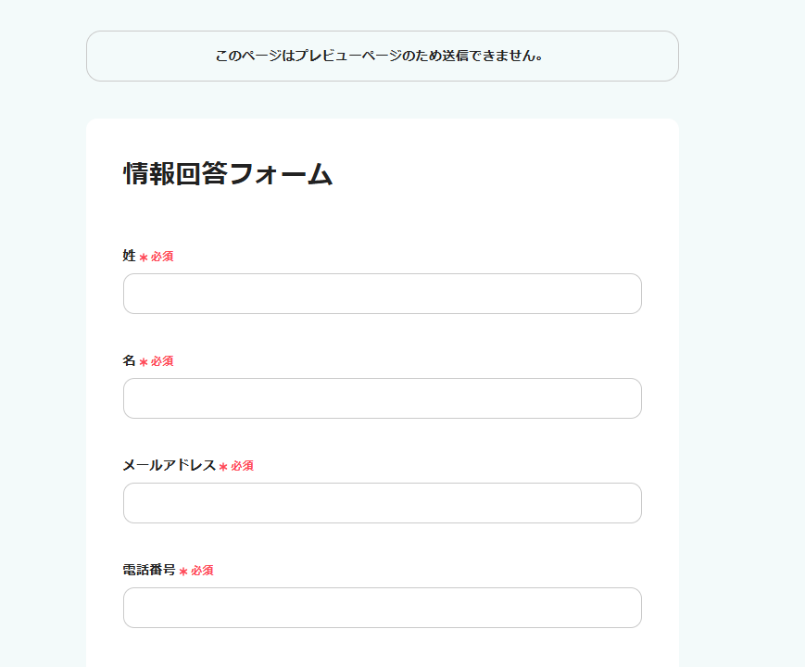Click the asterisk icon after メールアドレス
The width and height of the screenshot is (805, 667).
223,467
